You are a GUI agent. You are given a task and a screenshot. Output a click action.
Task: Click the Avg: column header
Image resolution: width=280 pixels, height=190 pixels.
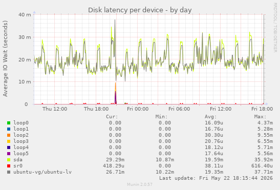[211, 117]
